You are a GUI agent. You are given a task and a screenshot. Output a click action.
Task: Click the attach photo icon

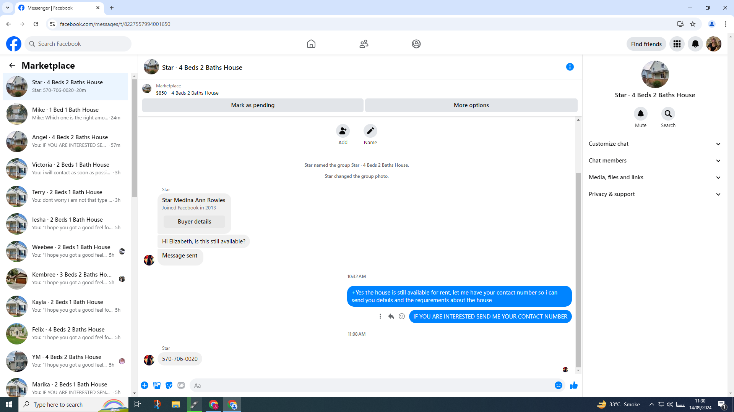pyautogui.click(x=157, y=386)
